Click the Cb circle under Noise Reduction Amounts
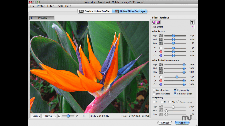 (161, 84)
